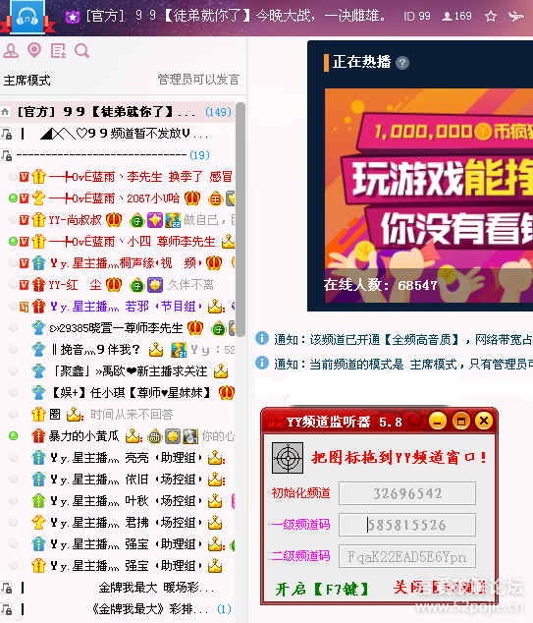Viewport: 533px width, 623px height.
Task: Click the purple badge icon in channel title
Action: (73, 17)
